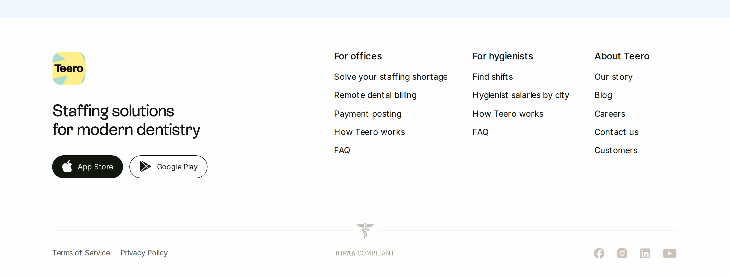The height and width of the screenshot is (276, 730).
Task: Read the Our story page
Action: coord(613,77)
